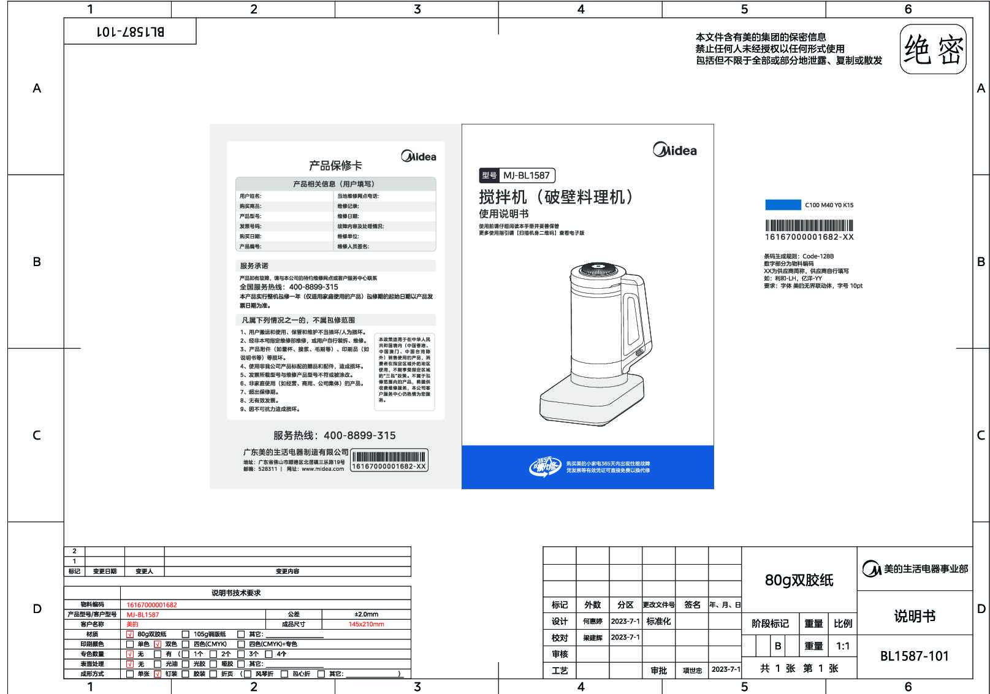Viewport: 990px width, 694px height.
Task: Toggle the 四色(CMYK) checkbox
Action: (186, 644)
